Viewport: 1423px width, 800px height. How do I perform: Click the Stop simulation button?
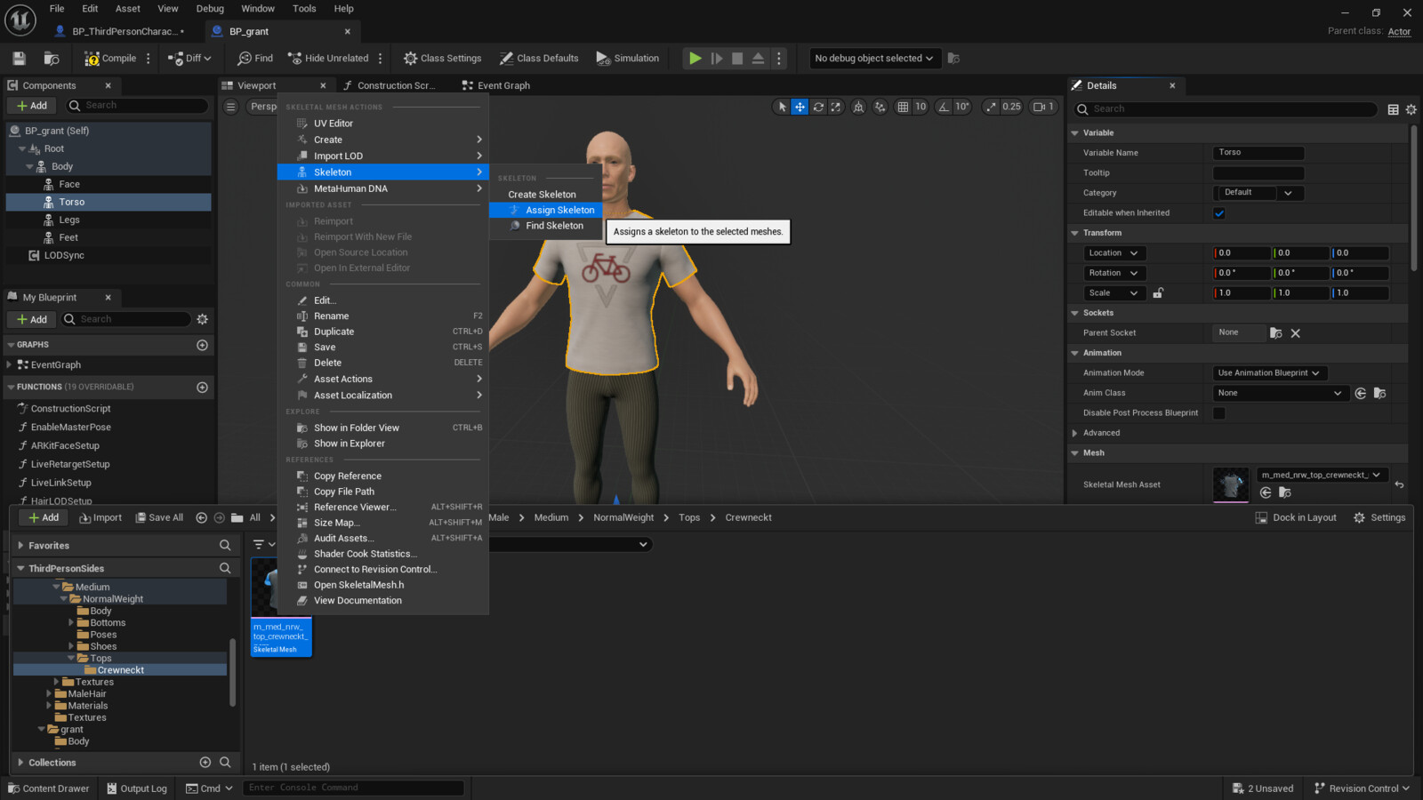737,59
